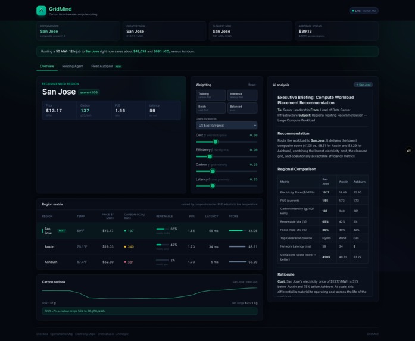Click the 48.51 score for Austin
Viewport: 415px width, 341px height.
click(x=253, y=246)
